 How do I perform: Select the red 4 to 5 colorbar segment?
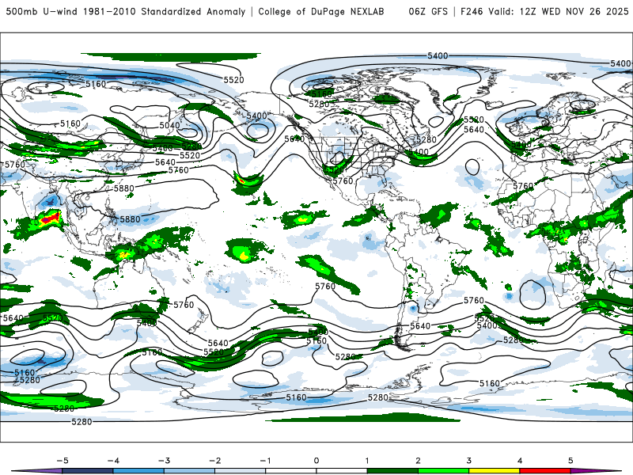tap(545, 471)
